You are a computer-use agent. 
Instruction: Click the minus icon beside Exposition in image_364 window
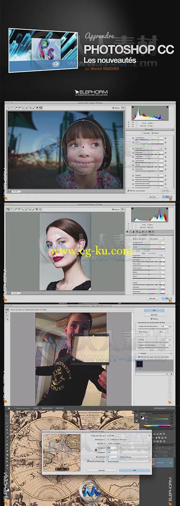(133, 149)
